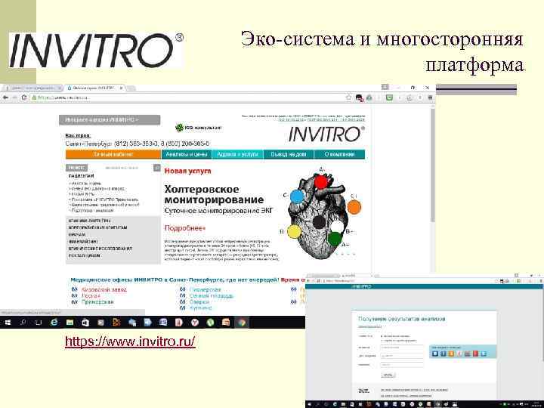Click the small arrow icon atop sidebar
This screenshot has height=408, width=544.
[157, 168]
